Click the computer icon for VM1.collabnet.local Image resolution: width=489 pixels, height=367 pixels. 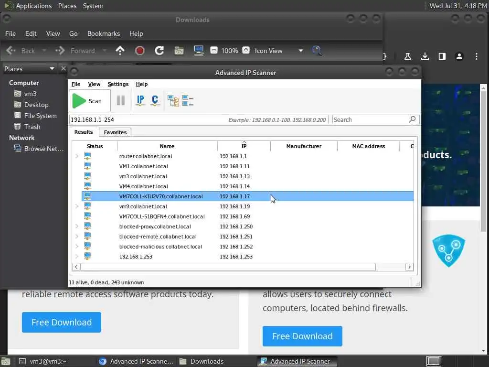[87, 166]
